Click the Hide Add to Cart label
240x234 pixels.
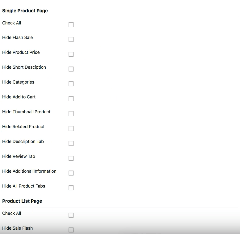click(x=19, y=97)
